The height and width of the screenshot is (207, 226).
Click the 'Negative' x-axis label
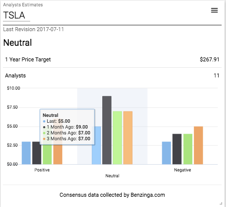click(x=183, y=170)
